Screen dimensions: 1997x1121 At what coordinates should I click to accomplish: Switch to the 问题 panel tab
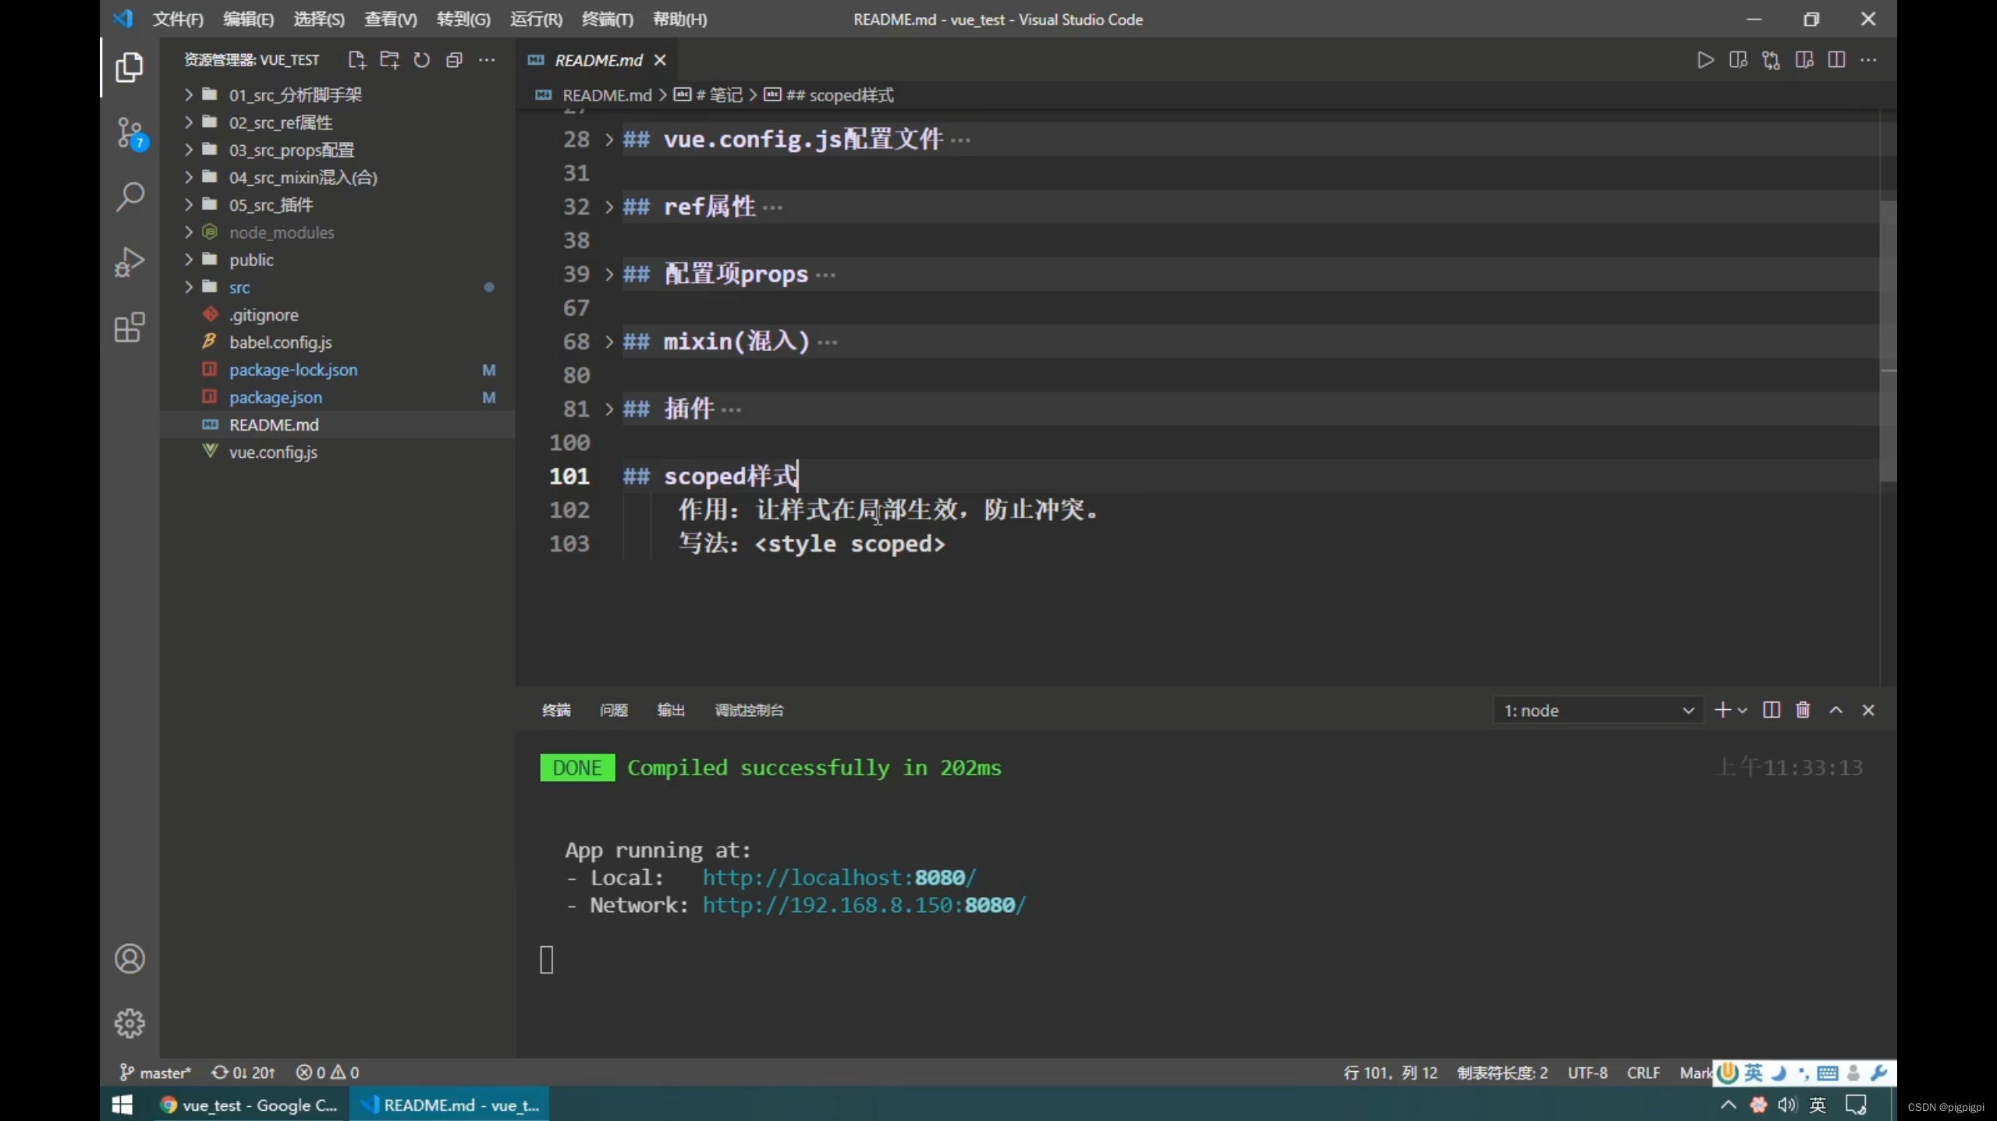(613, 710)
